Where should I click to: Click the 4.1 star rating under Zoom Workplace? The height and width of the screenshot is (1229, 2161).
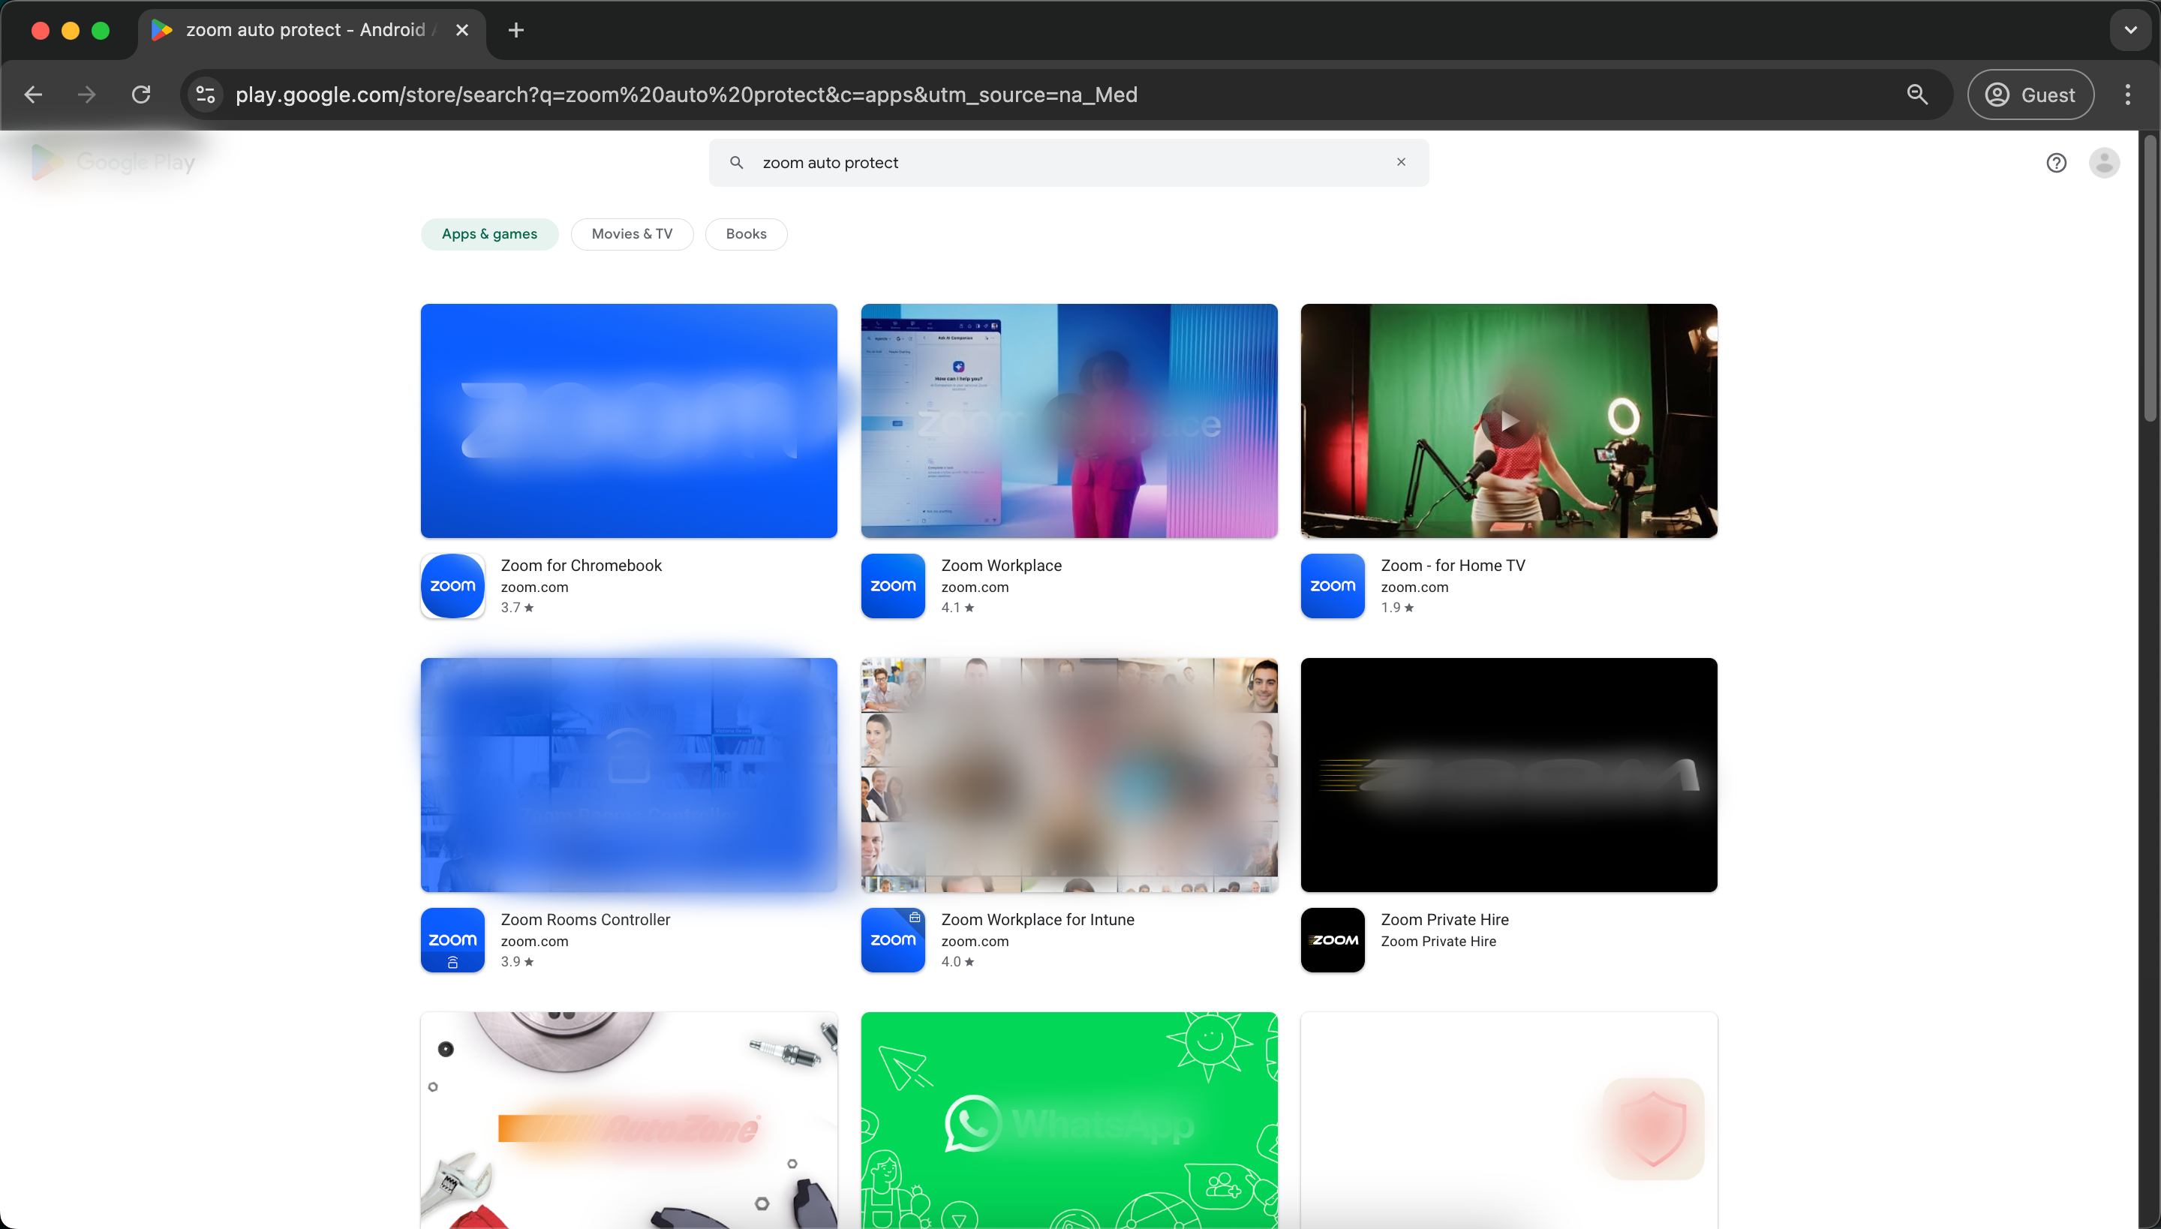pos(957,608)
